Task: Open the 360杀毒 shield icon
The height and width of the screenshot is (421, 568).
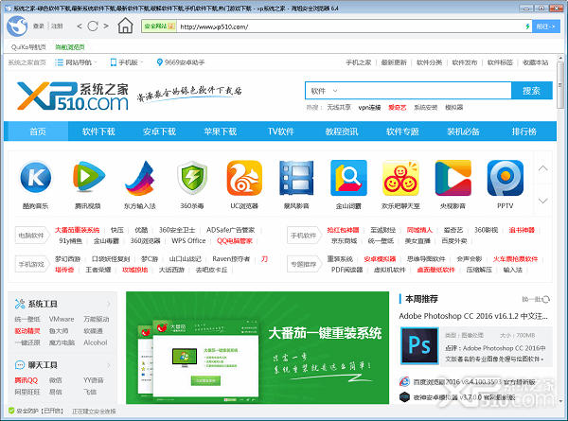Action: click(192, 177)
